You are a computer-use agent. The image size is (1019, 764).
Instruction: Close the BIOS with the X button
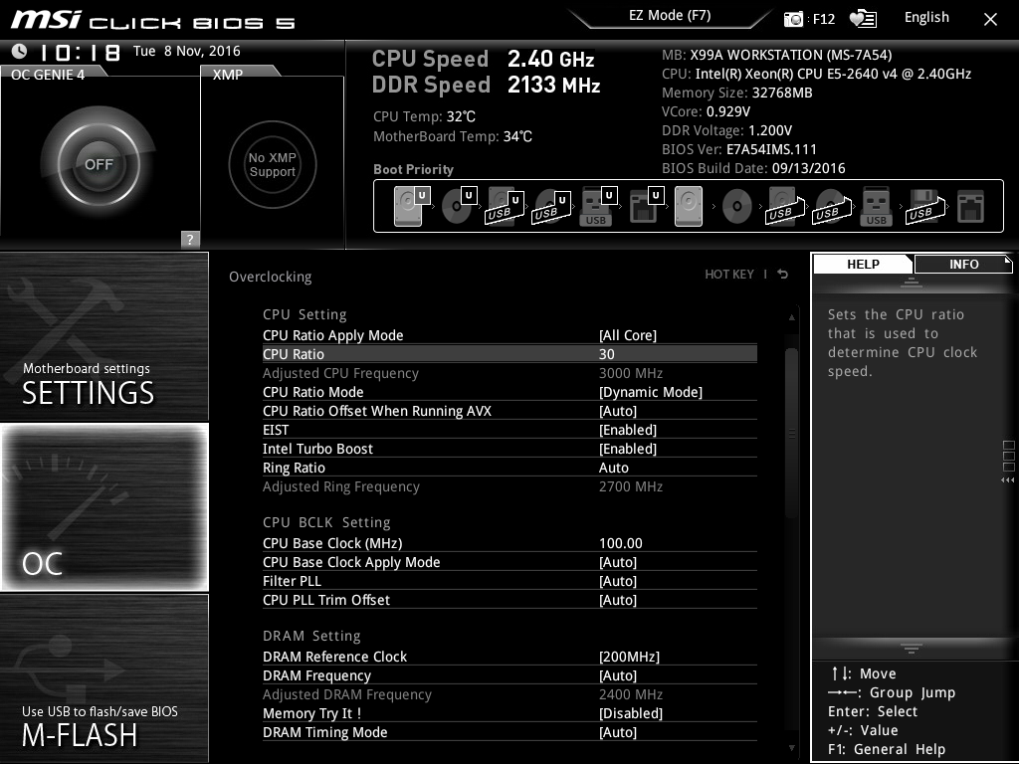pyautogui.click(x=990, y=20)
